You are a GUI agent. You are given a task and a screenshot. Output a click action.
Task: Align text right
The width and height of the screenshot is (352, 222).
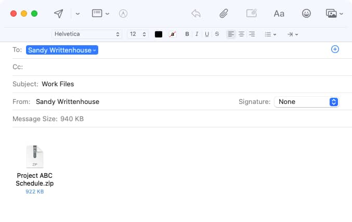pyautogui.click(x=252, y=34)
